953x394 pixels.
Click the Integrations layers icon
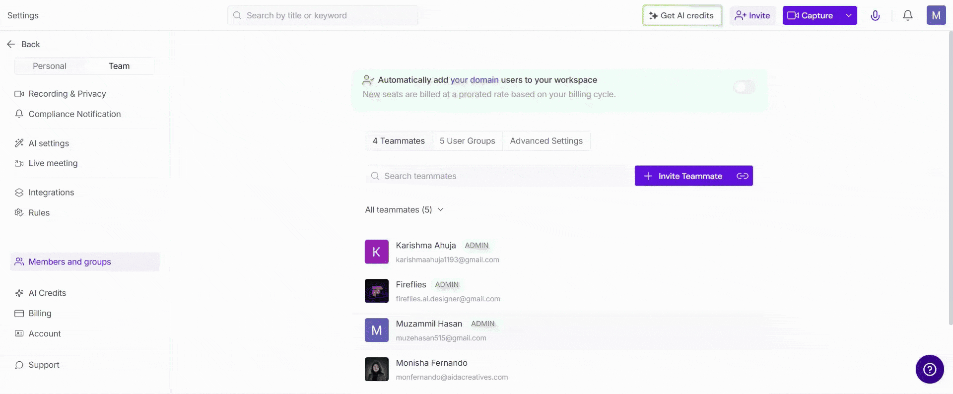(x=19, y=193)
